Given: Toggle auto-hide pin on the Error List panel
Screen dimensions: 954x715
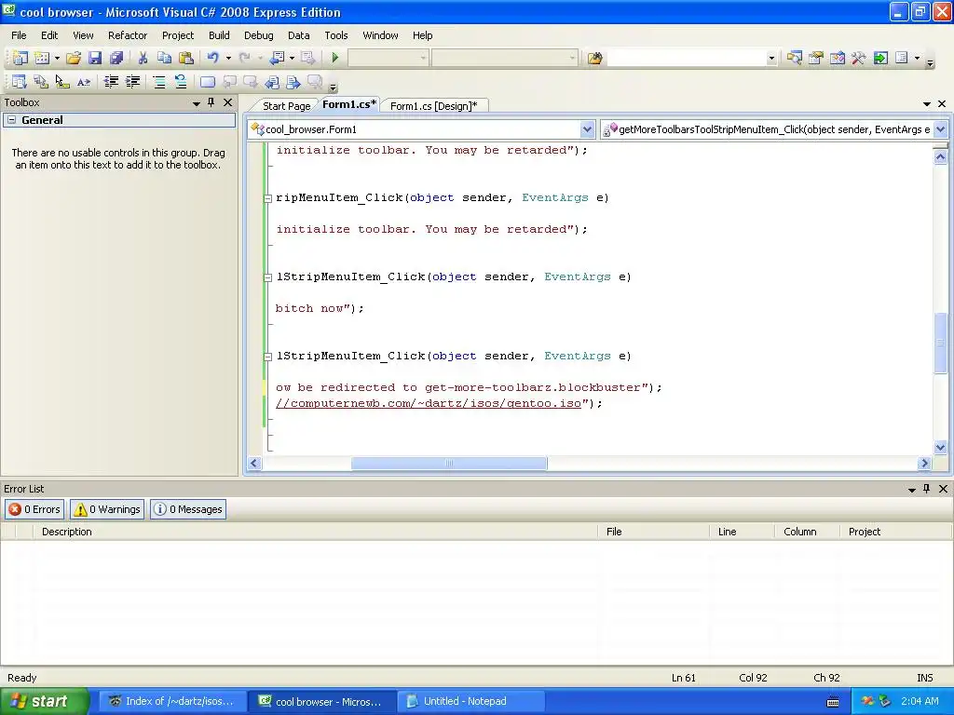Looking at the screenshot, I should coord(927,488).
